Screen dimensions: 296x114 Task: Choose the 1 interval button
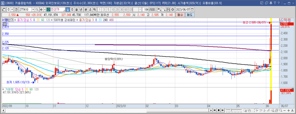(x=100, y=9)
